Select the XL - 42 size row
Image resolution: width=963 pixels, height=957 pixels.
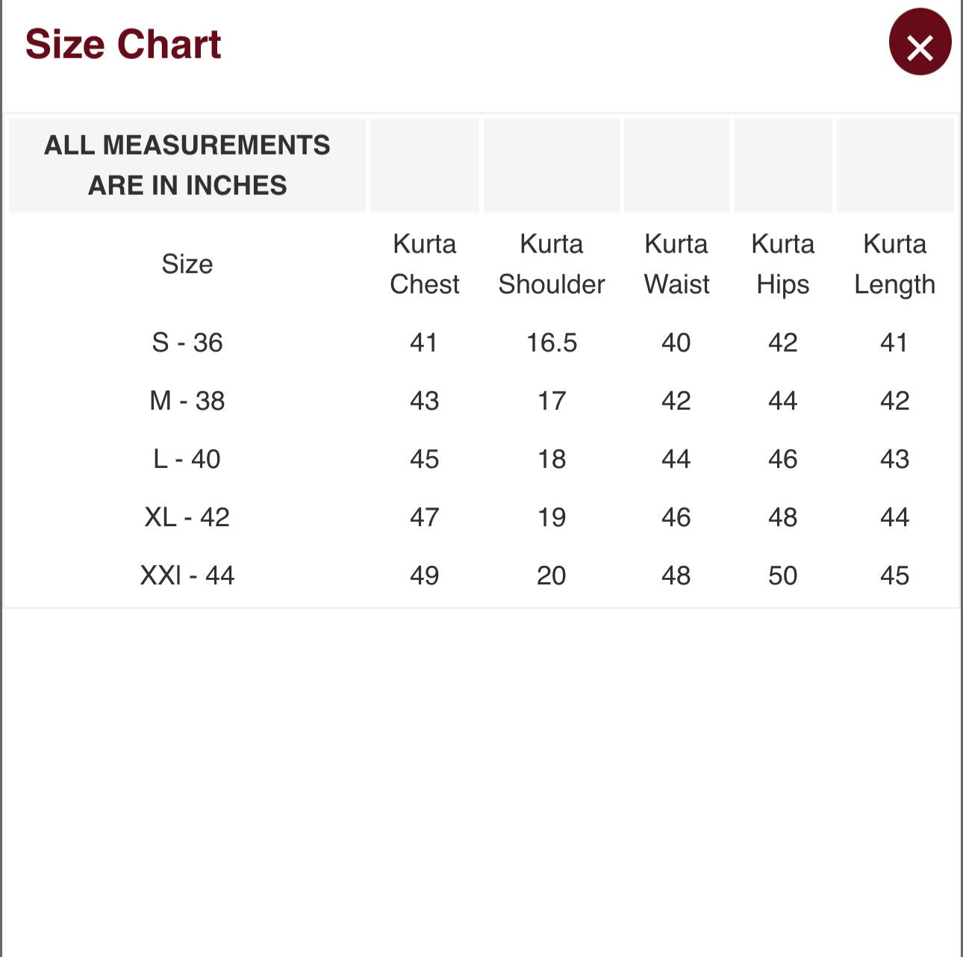click(x=481, y=517)
